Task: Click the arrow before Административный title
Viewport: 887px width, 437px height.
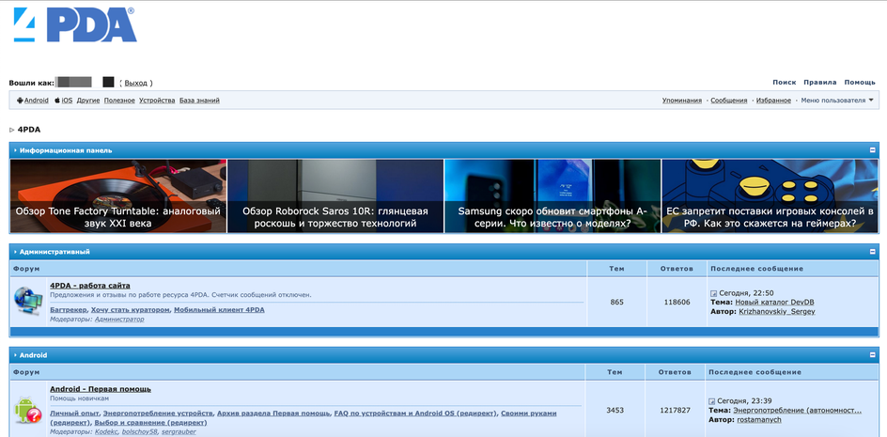Action: [15, 252]
